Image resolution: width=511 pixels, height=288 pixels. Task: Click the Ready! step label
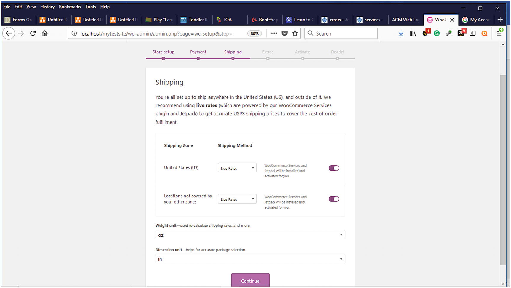(x=337, y=52)
